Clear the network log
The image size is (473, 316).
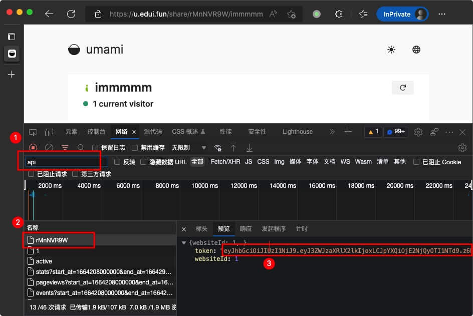(49, 147)
